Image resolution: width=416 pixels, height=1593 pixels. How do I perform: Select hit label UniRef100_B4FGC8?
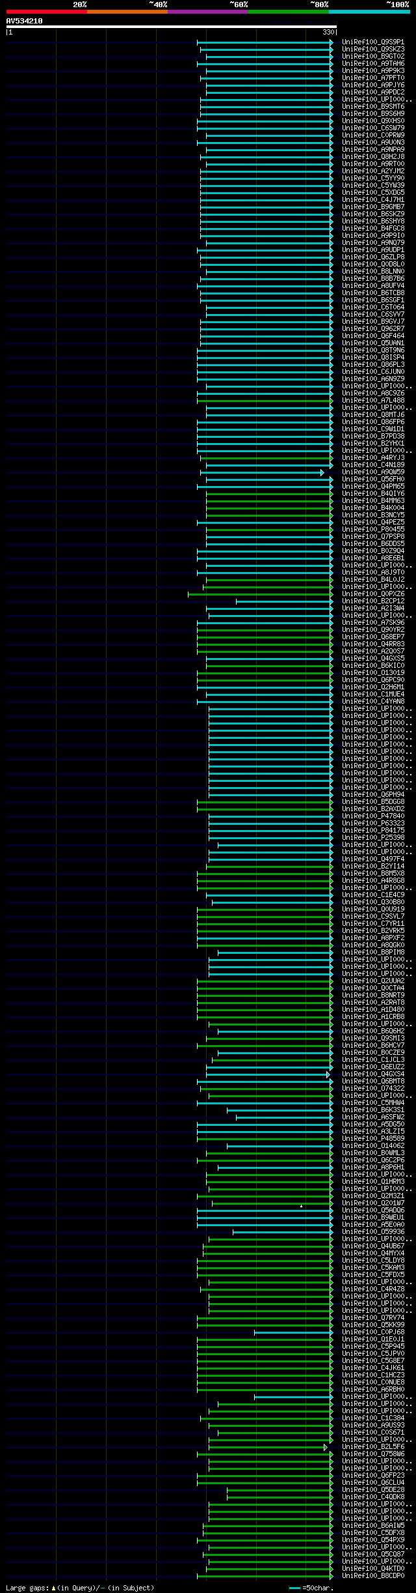[373, 228]
